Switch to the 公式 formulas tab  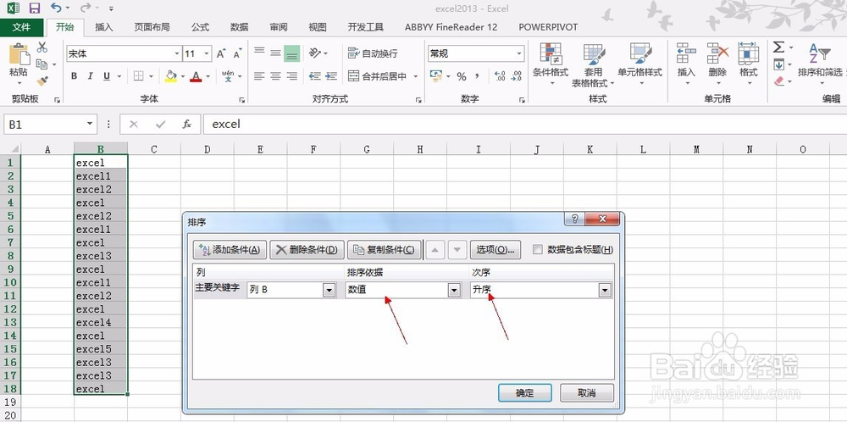[x=200, y=27]
